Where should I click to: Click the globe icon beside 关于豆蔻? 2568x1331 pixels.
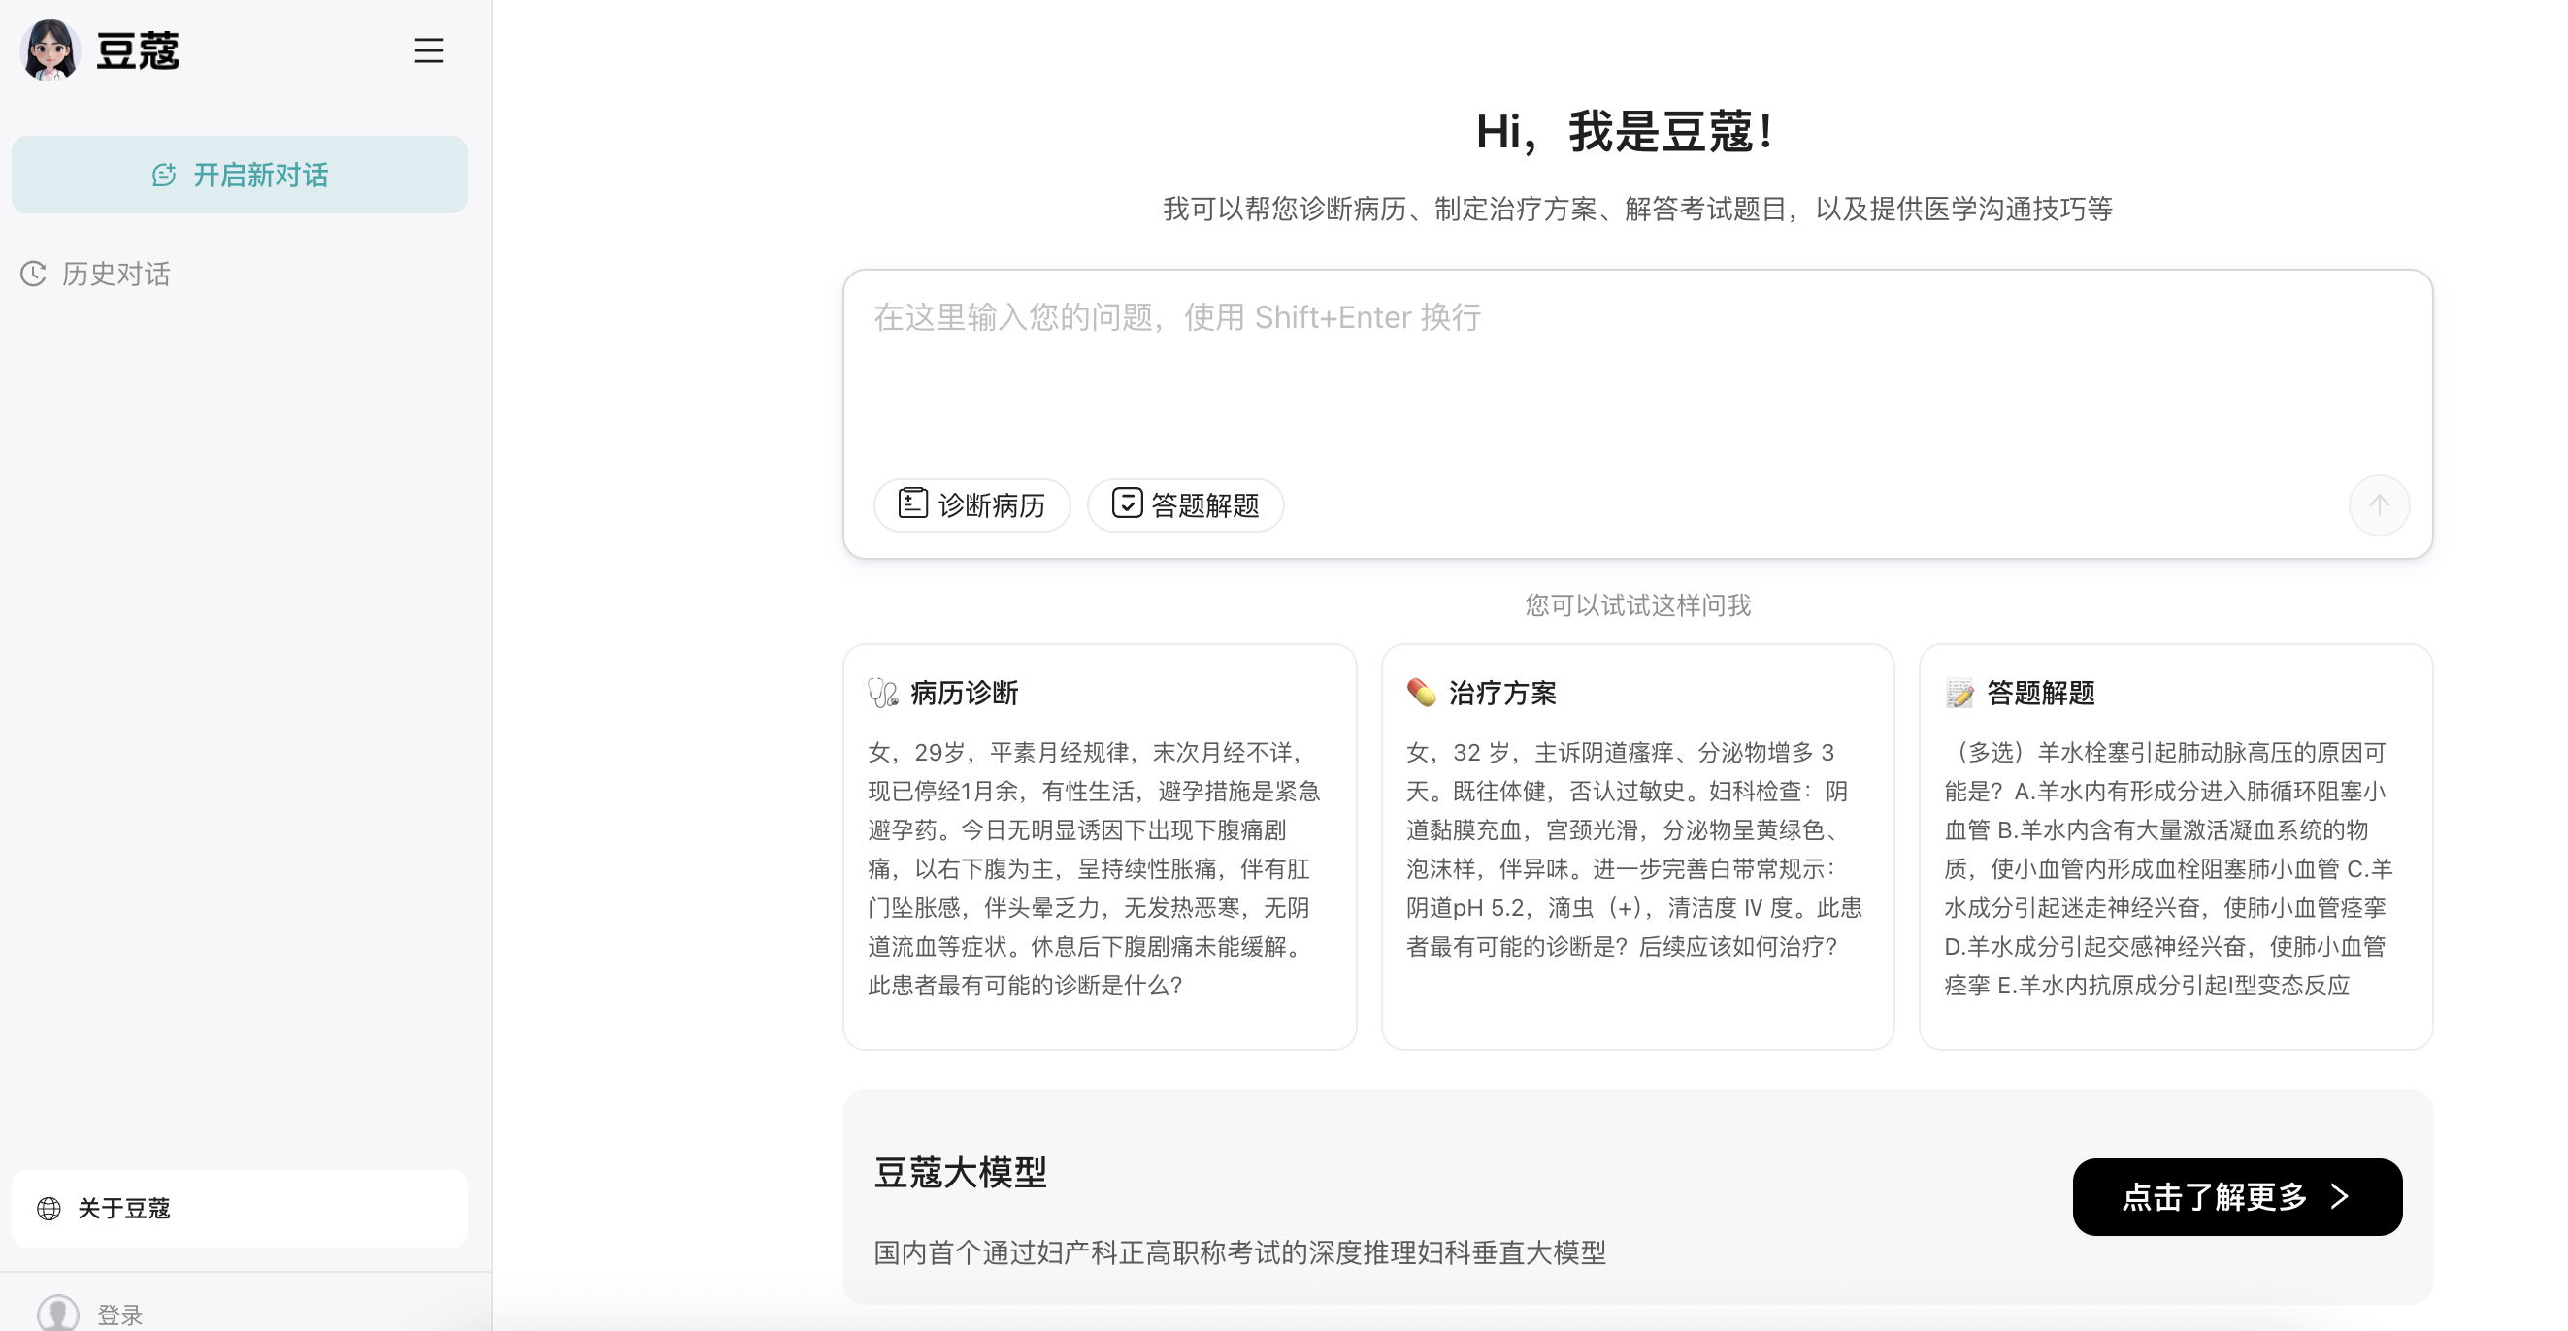coord(49,1209)
